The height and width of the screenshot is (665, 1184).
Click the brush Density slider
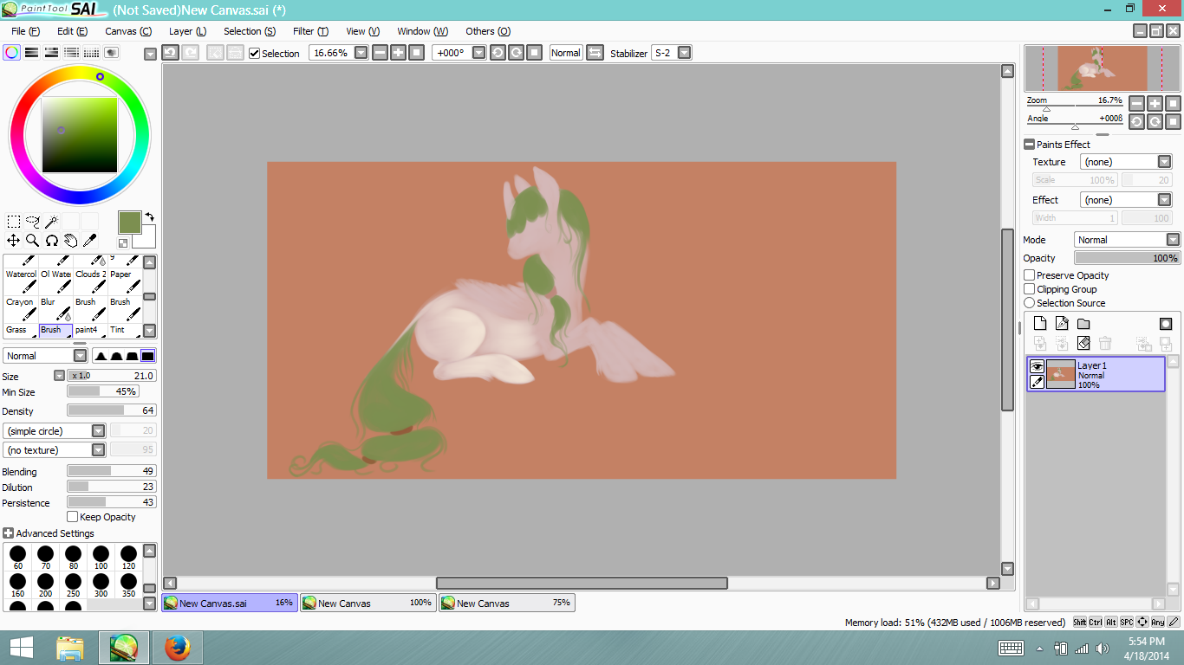coord(111,410)
